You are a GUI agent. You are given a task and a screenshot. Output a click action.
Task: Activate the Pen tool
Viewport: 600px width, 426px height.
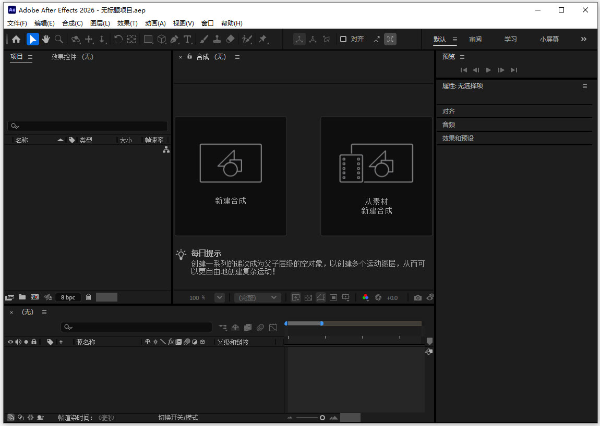[x=174, y=39]
